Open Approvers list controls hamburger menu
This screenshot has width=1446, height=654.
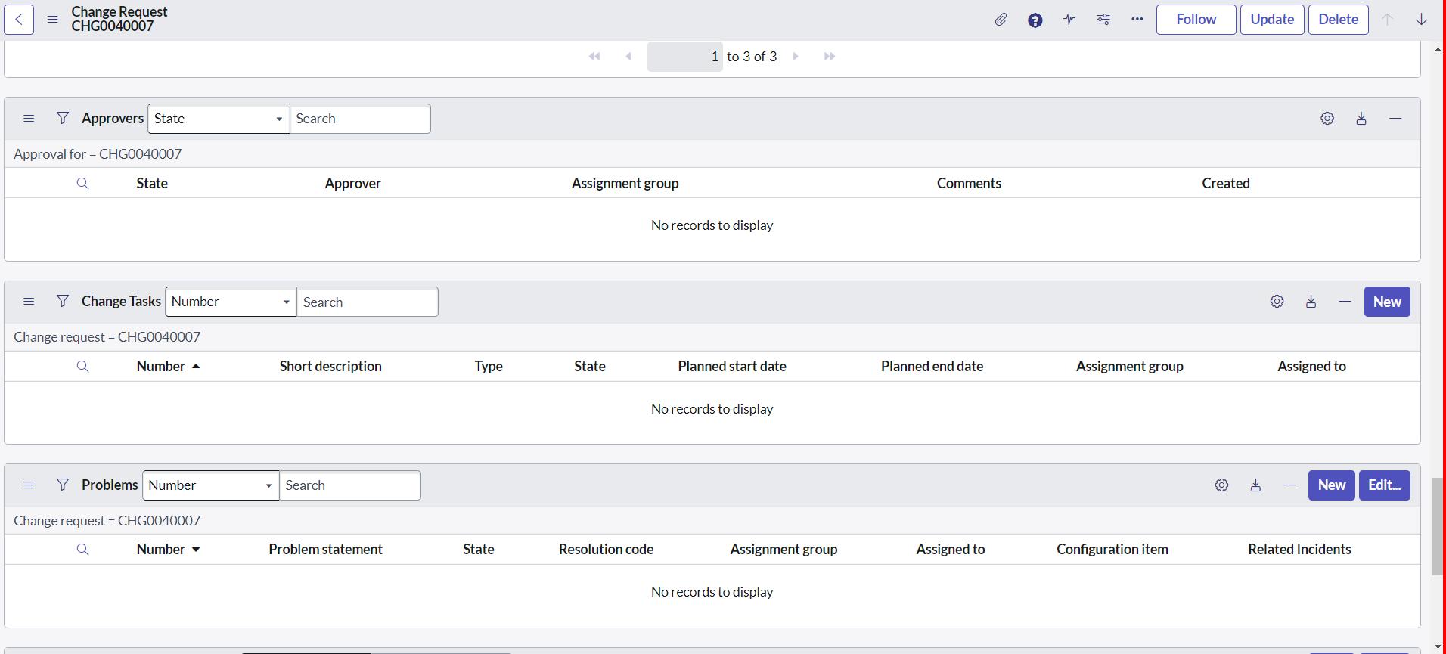[29, 119]
